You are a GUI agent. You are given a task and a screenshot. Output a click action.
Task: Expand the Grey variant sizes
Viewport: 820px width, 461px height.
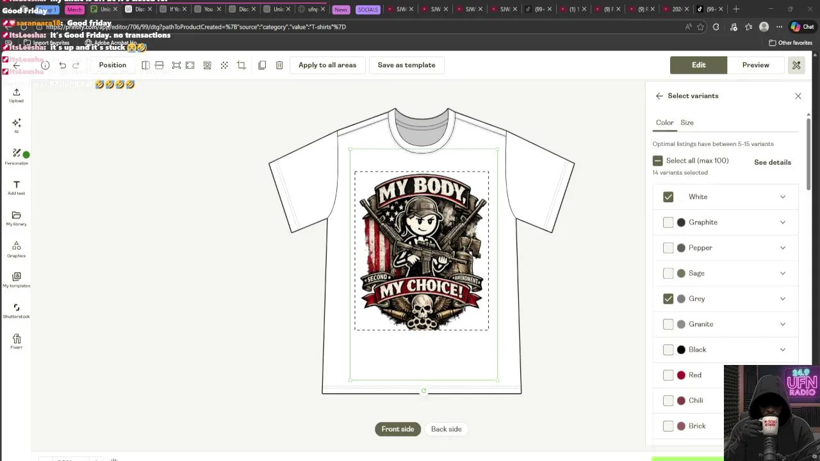(783, 298)
